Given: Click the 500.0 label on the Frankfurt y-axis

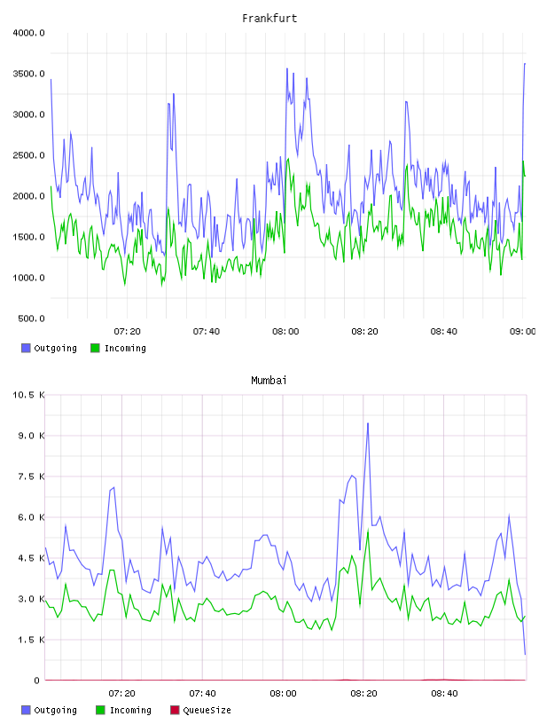Looking at the screenshot, I should tap(31, 319).
